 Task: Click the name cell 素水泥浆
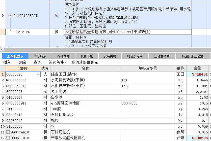point(86,92)
